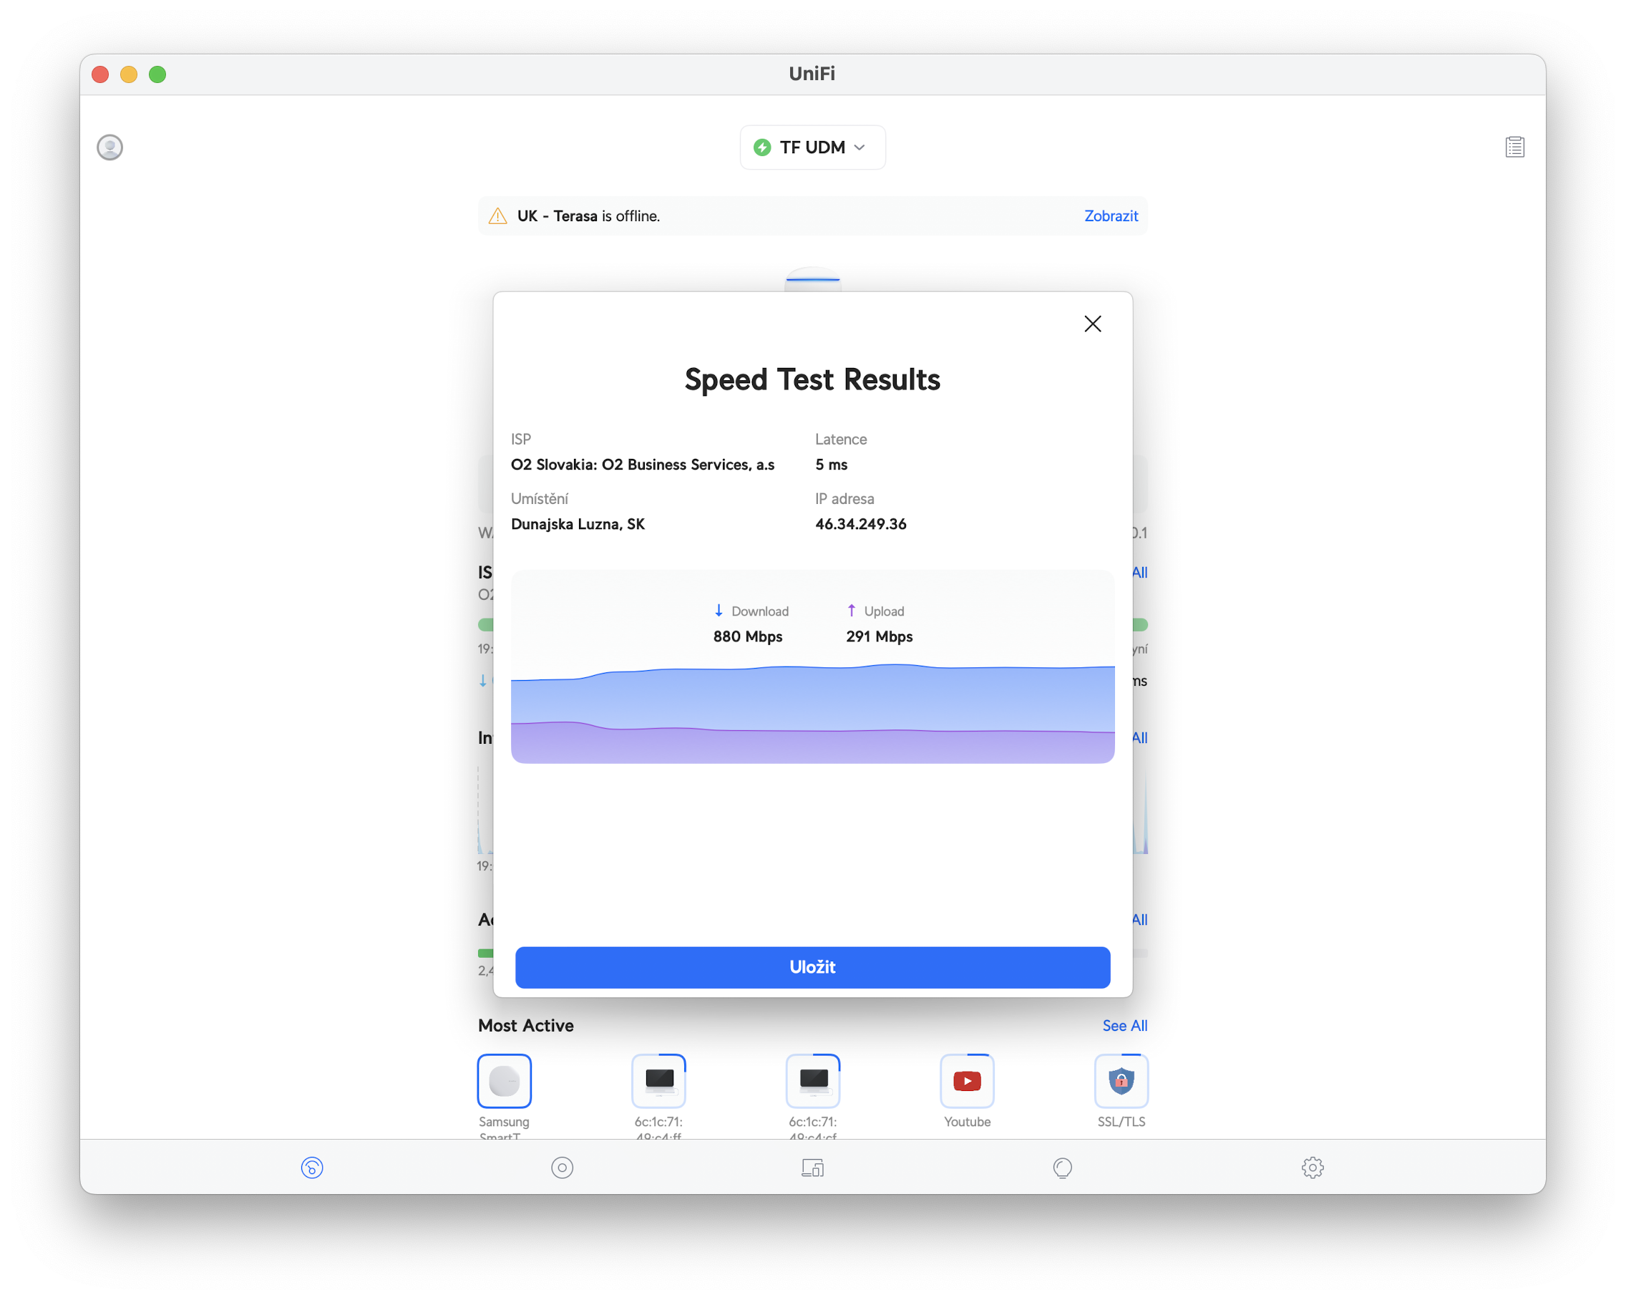
Task: Open the statistics circle icon in bottom bar
Action: pos(1062,1168)
